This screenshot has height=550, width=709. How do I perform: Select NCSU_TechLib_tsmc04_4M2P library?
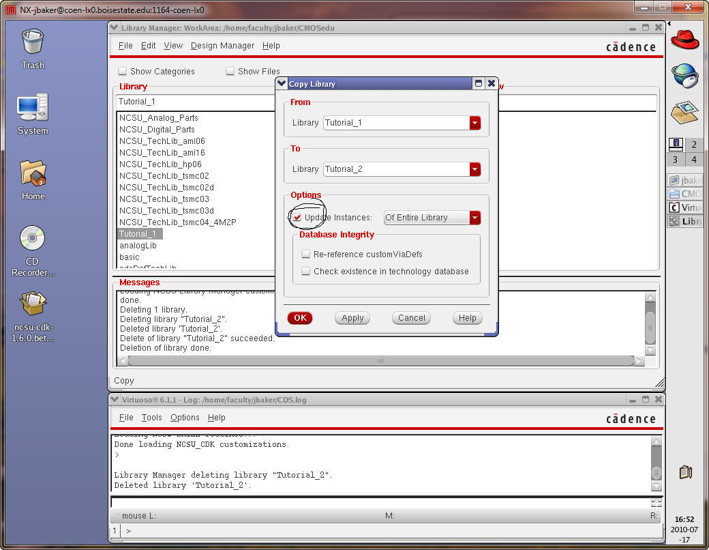(178, 222)
